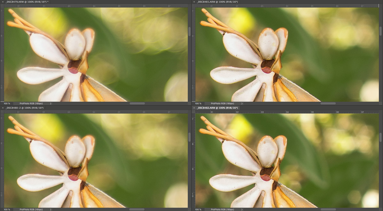The width and height of the screenshot is (383, 211).
Task: Click ProPhoto RGB profile info in _DSC8481.ARW
Action: click(x=222, y=104)
